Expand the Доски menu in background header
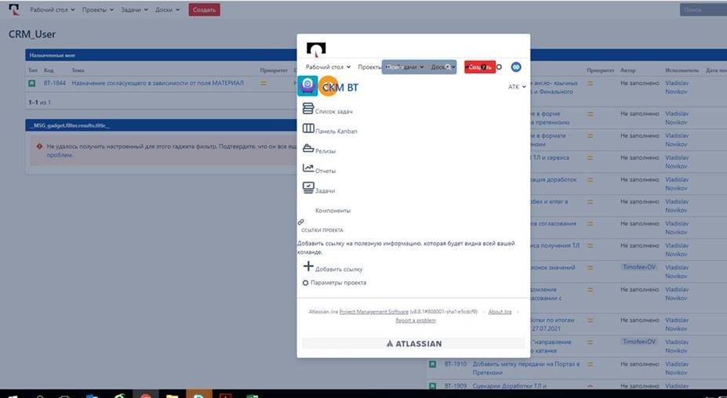 pos(167,9)
